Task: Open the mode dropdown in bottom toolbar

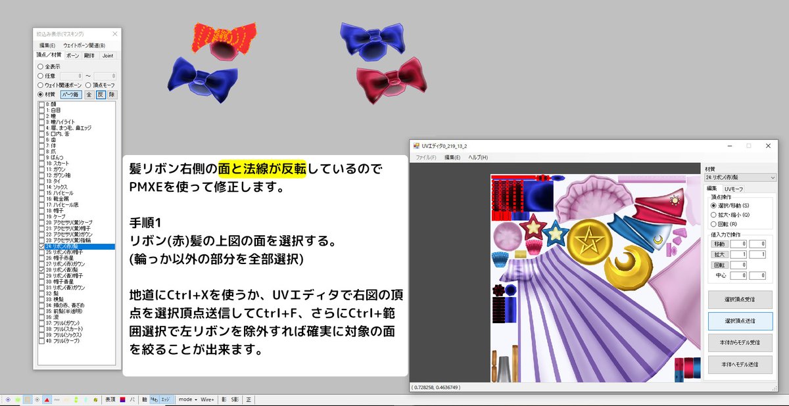Action: coord(187,399)
